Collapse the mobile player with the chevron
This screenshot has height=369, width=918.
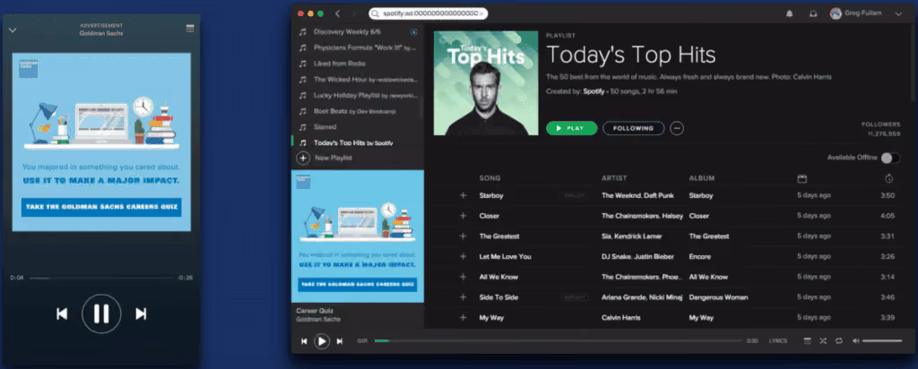pos(13,30)
